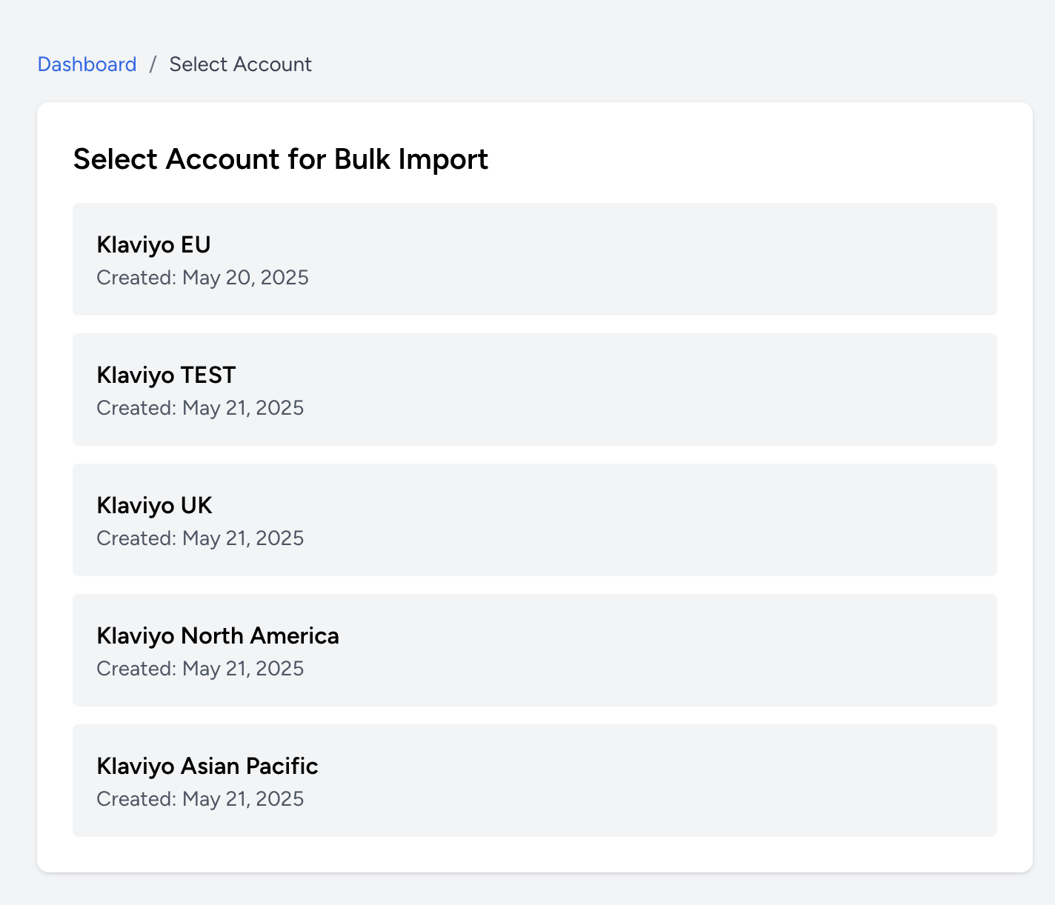Click the Klaviyo Asian Pacific account name
The width and height of the screenshot is (1055, 905).
point(207,766)
